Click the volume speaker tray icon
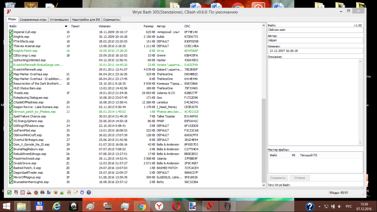The width and height of the screenshot is (377, 212). (x=340, y=206)
